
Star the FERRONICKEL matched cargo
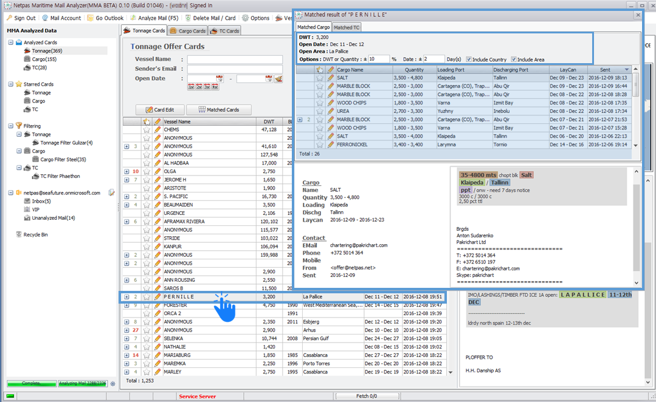[x=320, y=145]
